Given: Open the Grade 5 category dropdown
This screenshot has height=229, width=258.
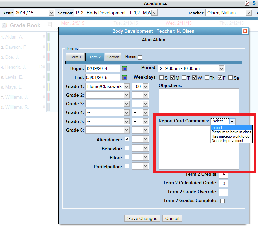Looking at the screenshot, I should click(108, 121).
